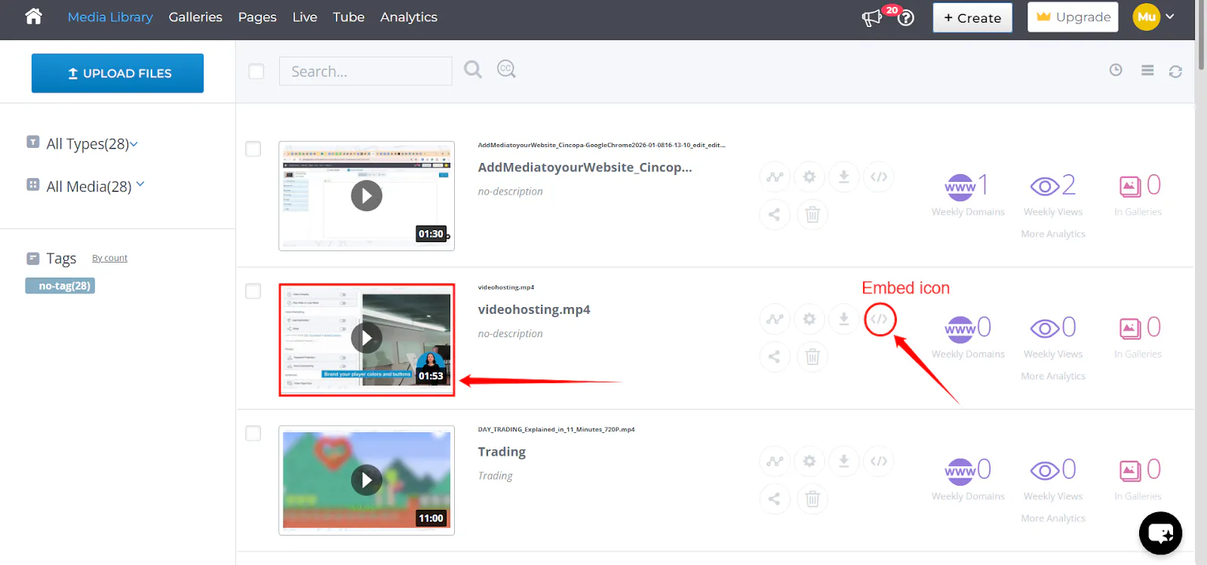Open the user account menu arrow
1207x565 pixels.
click(1170, 16)
